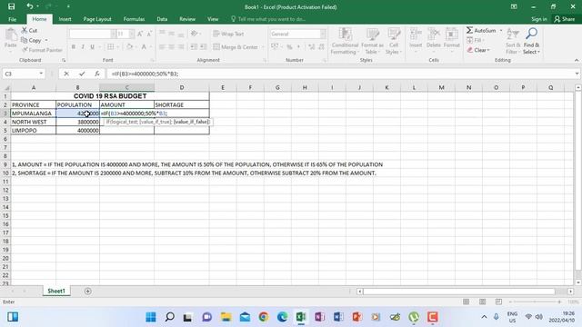Switch to the View tab
The image size is (582, 327).
pos(213,19)
